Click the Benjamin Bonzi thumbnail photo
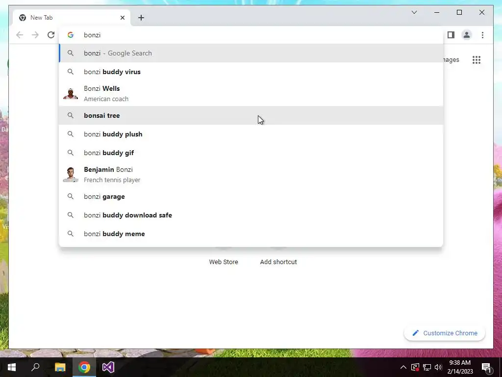This screenshot has height=377, width=502. [x=71, y=175]
